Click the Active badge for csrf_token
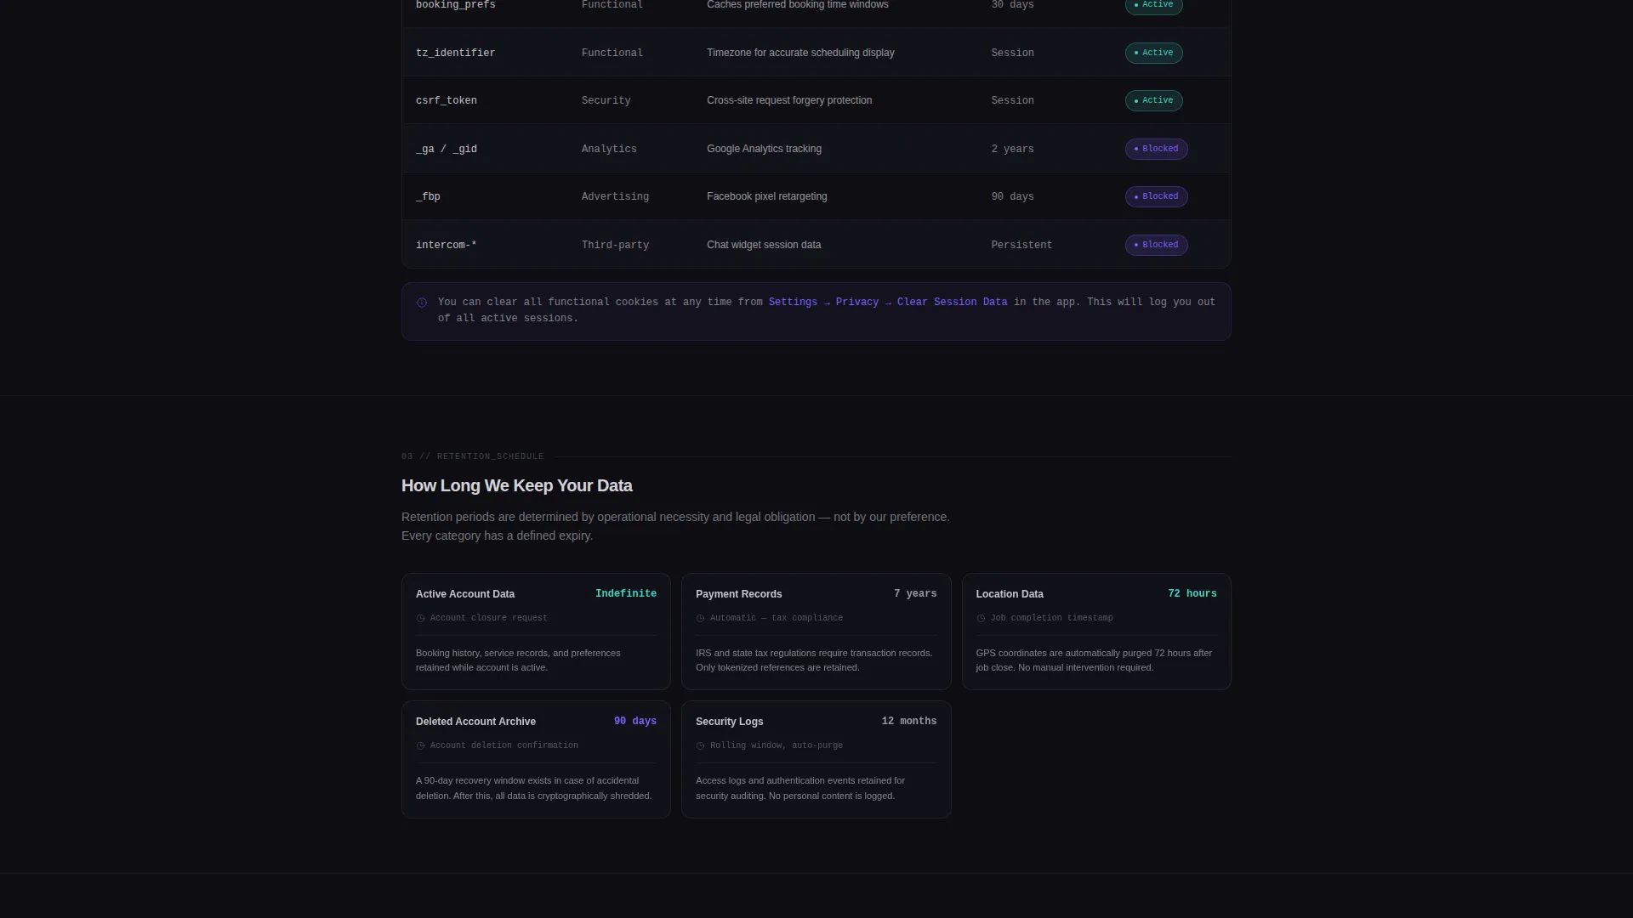 click(1153, 100)
